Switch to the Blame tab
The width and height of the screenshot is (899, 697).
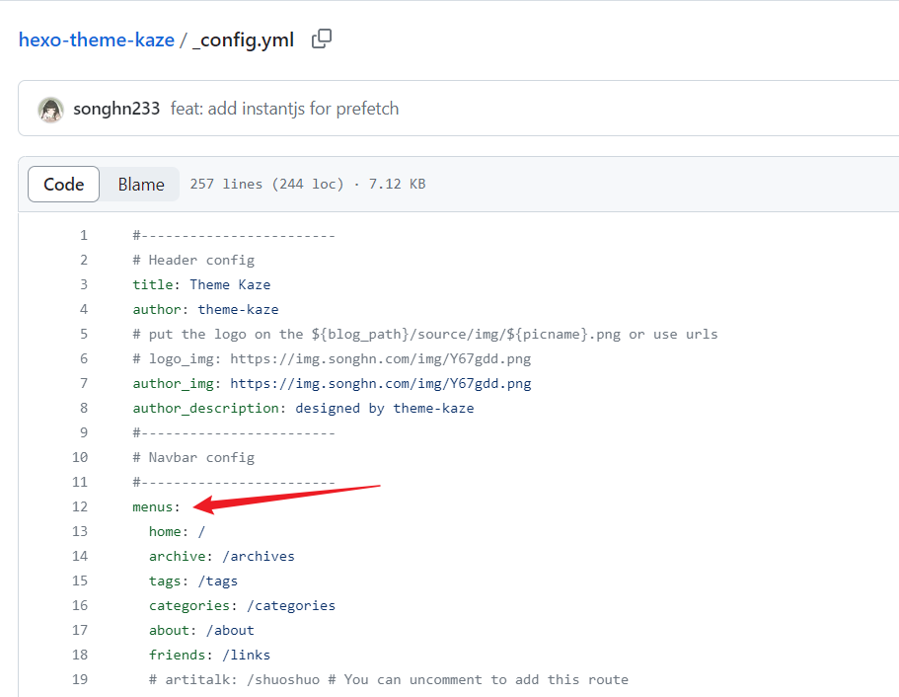point(140,184)
